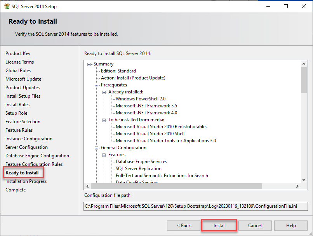Select the Install Rules step
The image size is (313, 236).
tap(17, 105)
